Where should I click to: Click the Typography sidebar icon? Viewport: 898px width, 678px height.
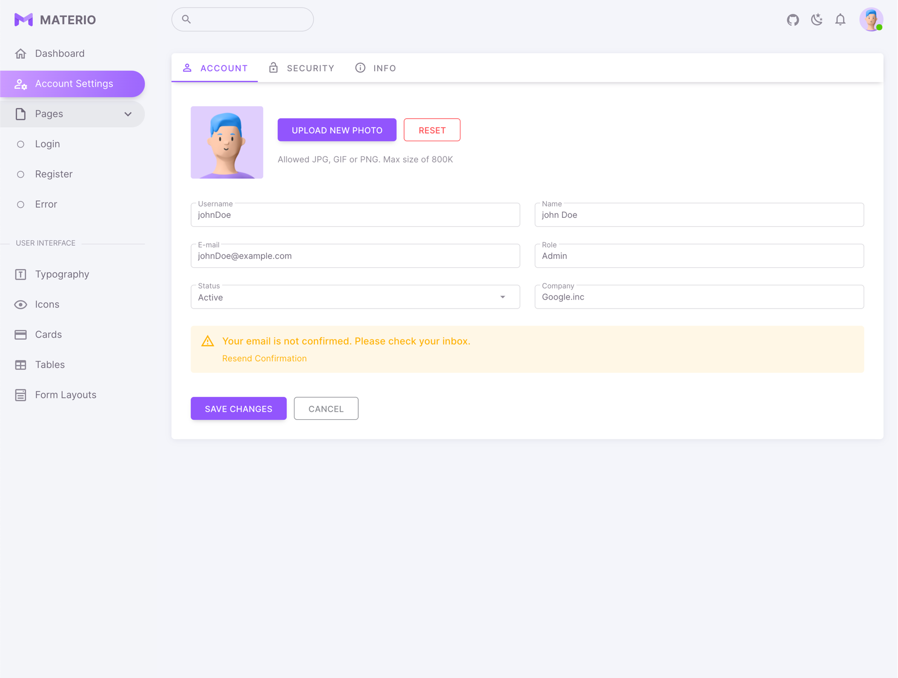click(20, 274)
